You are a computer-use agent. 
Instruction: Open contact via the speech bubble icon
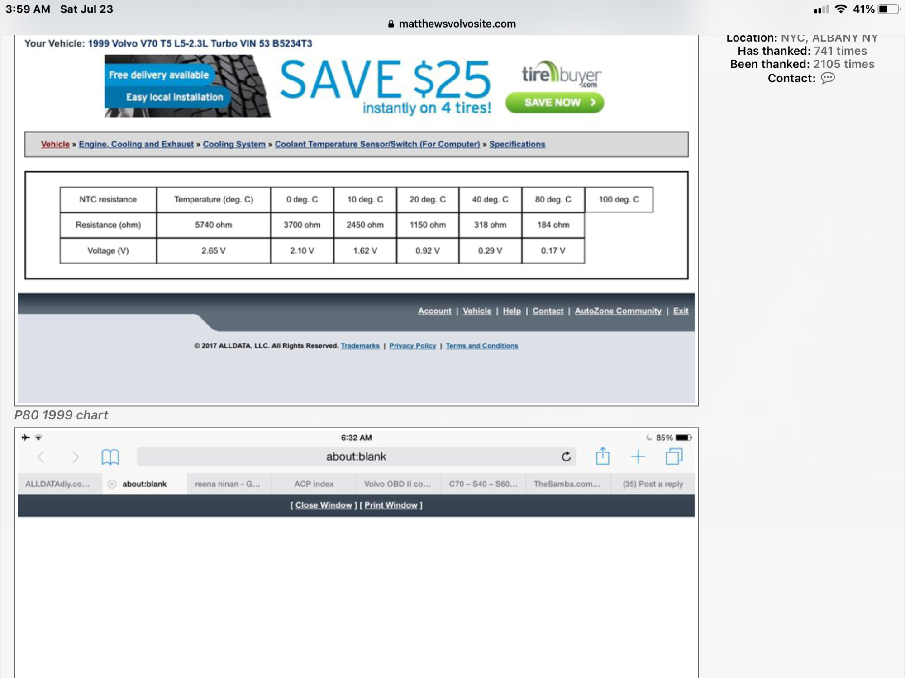(x=828, y=78)
